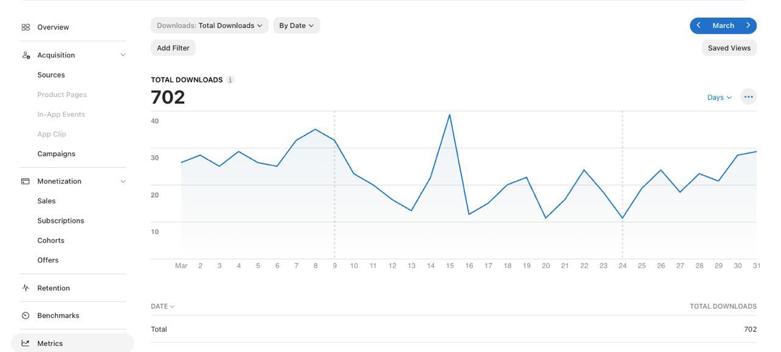This screenshot has height=352, width=781.
Task: Click the x-axis label 20
Action: (546, 266)
